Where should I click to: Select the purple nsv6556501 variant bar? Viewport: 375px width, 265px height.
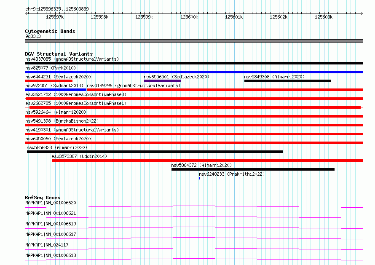[x=162, y=81]
